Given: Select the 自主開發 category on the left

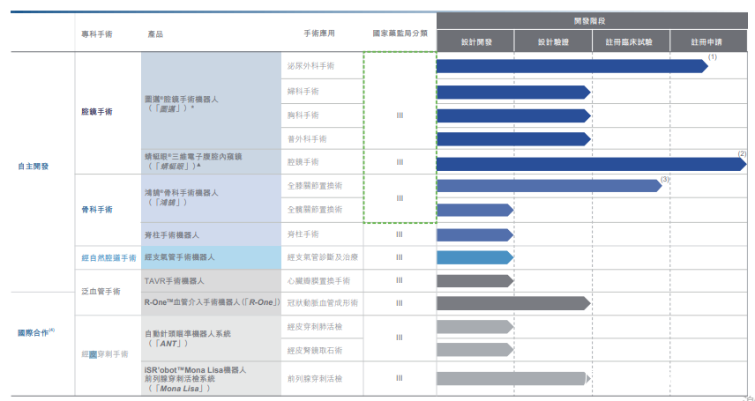Looking at the screenshot, I should 34,166.
